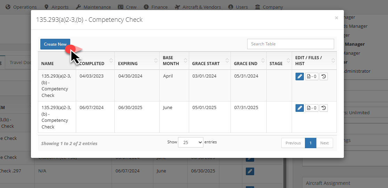388x188 pixels.
Task: Edit the June competency check entry
Action: 299,108
